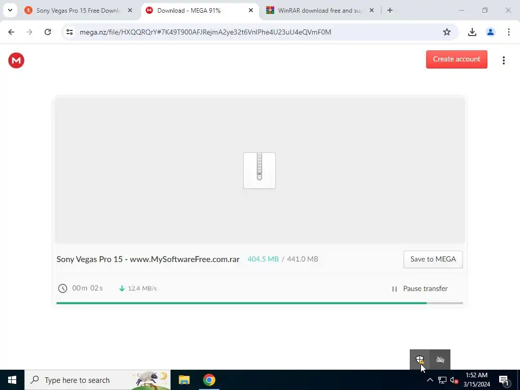Screen dimensions: 520x390
Task: Close the WinRAR tab
Action: (371, 11)
